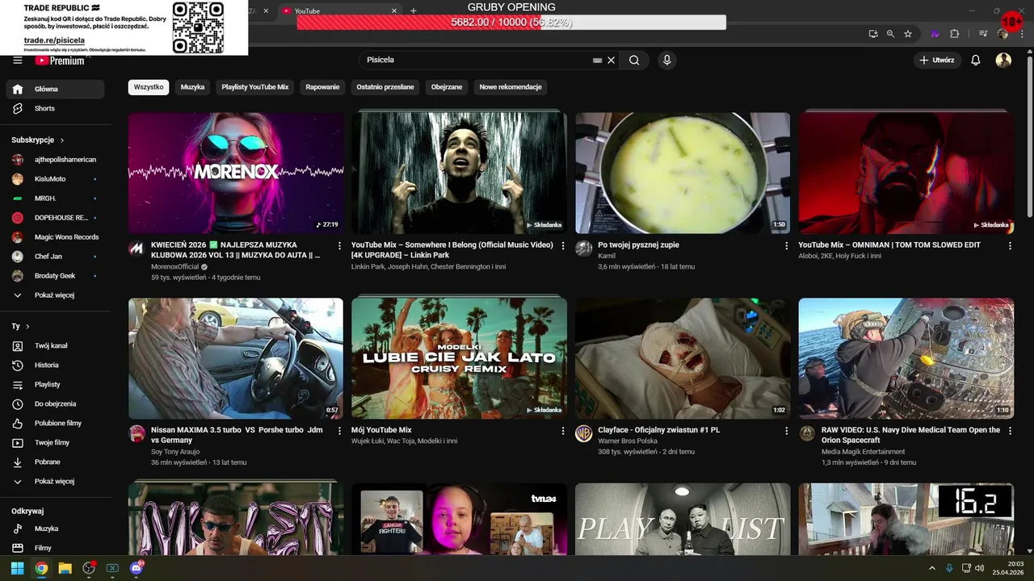1034x581 pixels.
Task: Play the Orion Spacecraft video thumbnail
Action: pos(906,358)
